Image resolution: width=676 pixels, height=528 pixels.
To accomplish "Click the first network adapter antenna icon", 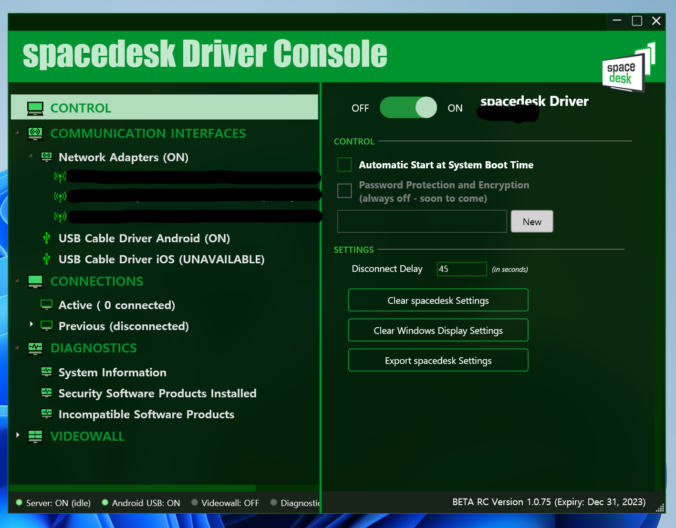I will [60, 177].
